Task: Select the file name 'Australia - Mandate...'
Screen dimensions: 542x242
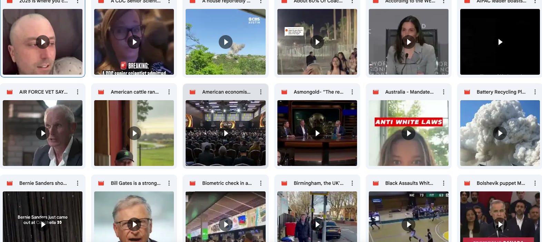Action: pyautogui.click(x=410, y=92)
